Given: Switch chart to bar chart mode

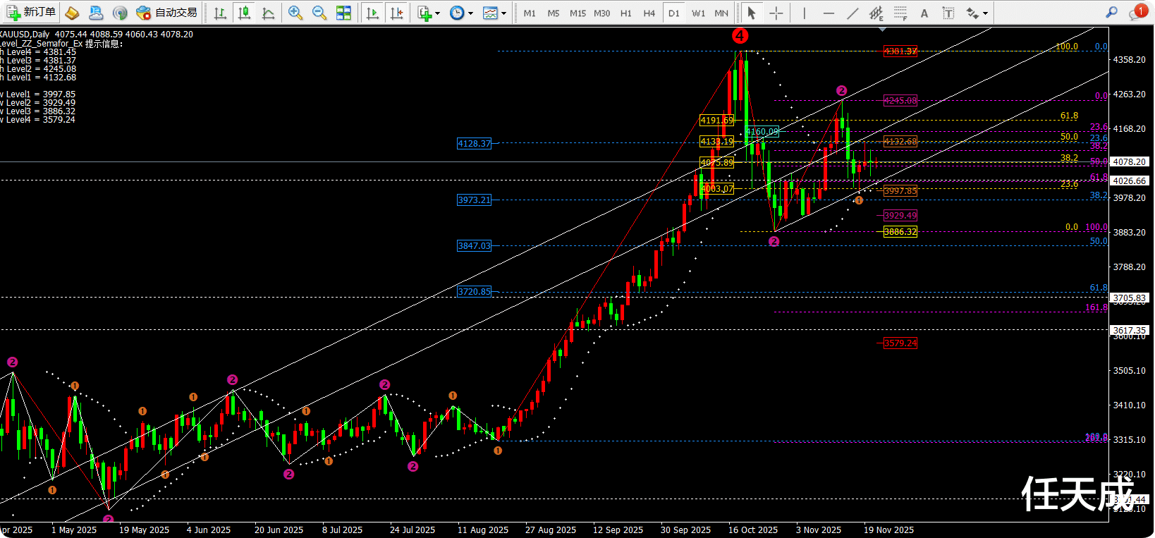Looking at the screenshot, I should [x=220, y=13].
